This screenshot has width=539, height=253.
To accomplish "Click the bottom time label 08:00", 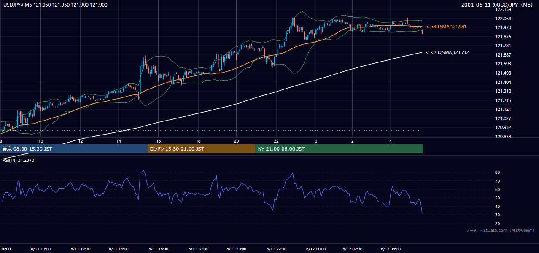I will 5,249.
